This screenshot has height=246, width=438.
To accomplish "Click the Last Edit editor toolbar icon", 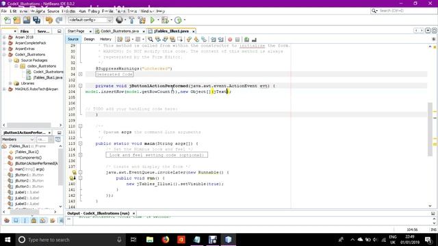I will pyautogui.click(x=120, y=40).
